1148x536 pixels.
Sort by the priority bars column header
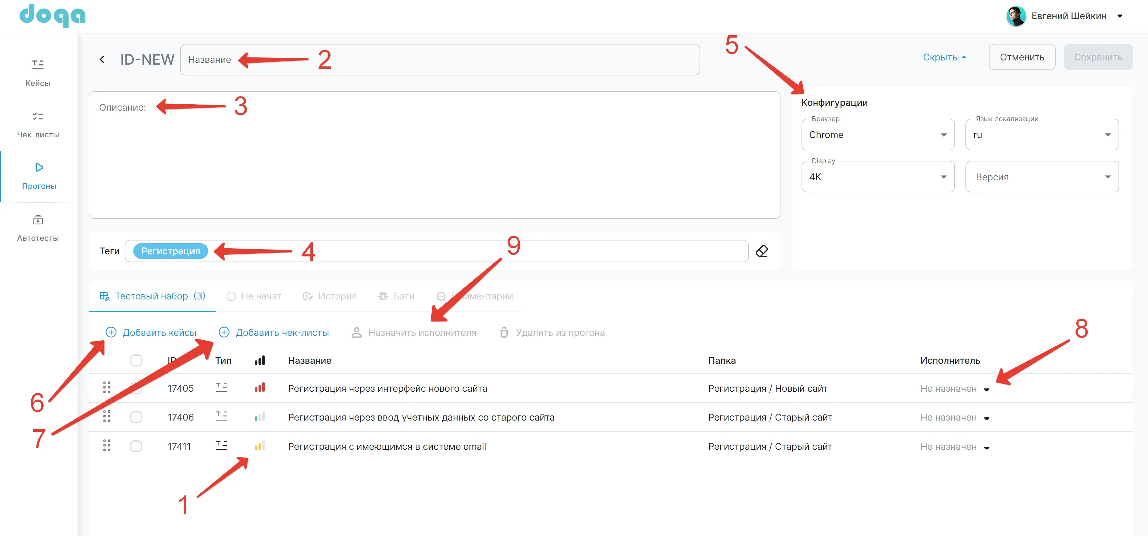259,360
